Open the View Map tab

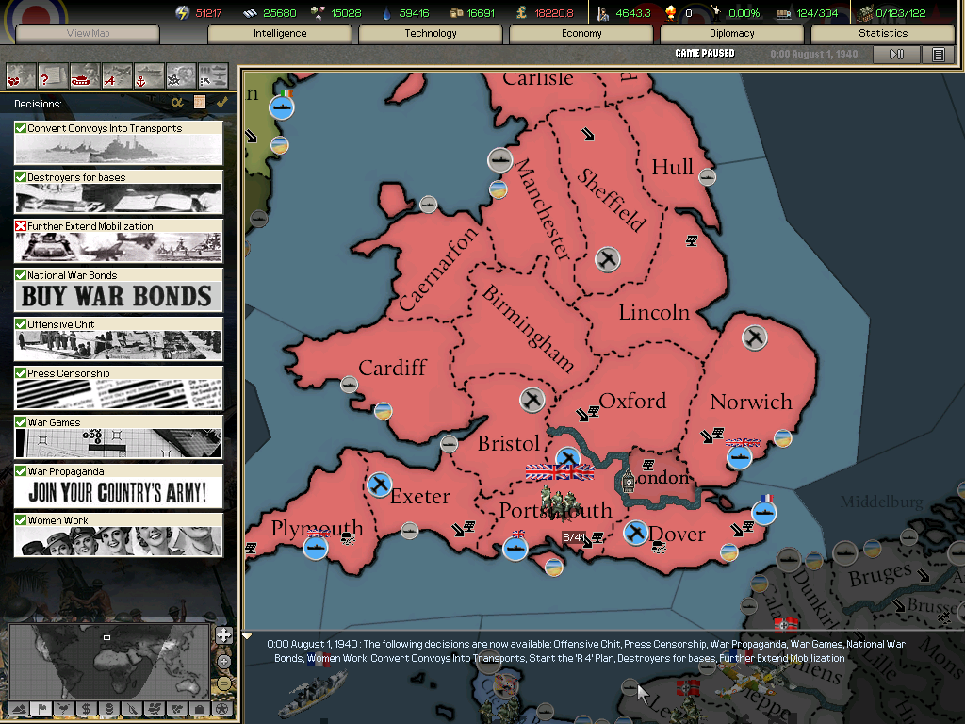(x=88, y=33)
